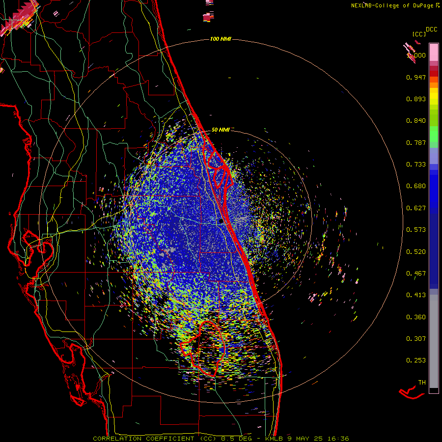442x442 pixels.
Task: Click the NEXLAB-College of DuPage label
Action: click(x=392, y=5)
